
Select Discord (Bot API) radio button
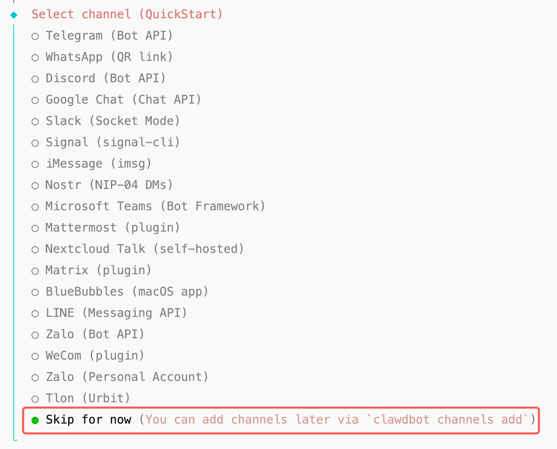click(x=35, y=79)
